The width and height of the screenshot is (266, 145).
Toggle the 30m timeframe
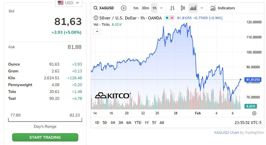click(145, 8)
